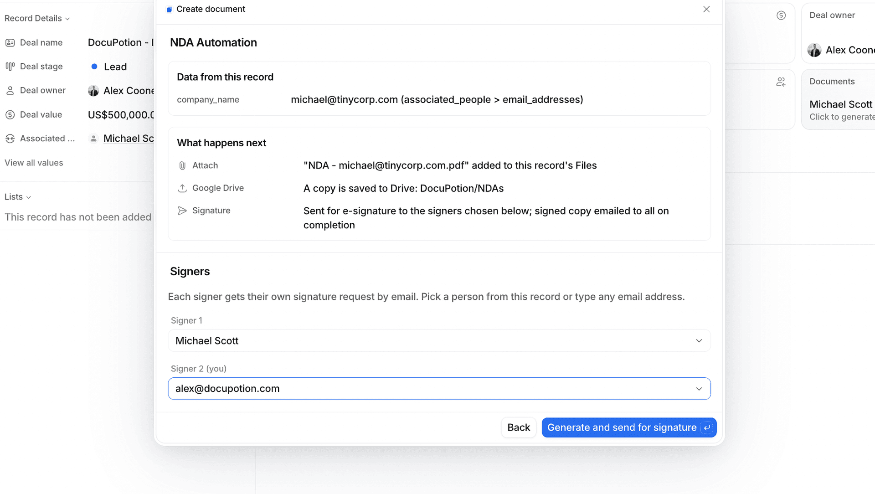Click the people icon beside the Documents card
This screenshot has width=875, height=494.
[x=781, y=82]
